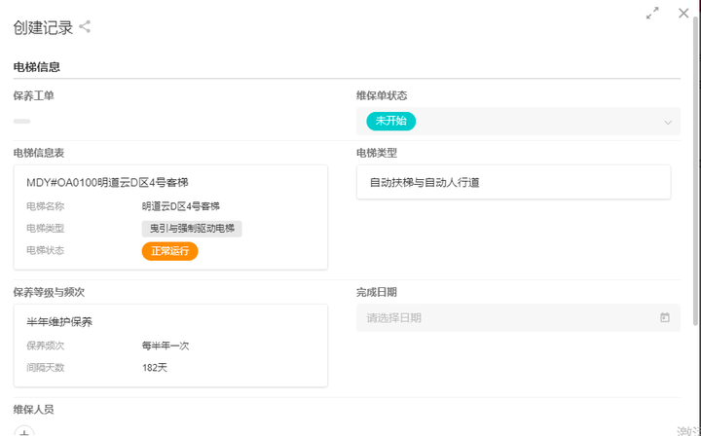
Task: Click the 电梯信息 section header
Action: [37, 67]
